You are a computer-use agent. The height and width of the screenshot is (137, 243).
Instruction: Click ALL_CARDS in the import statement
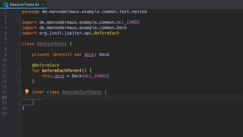point(128,22)
